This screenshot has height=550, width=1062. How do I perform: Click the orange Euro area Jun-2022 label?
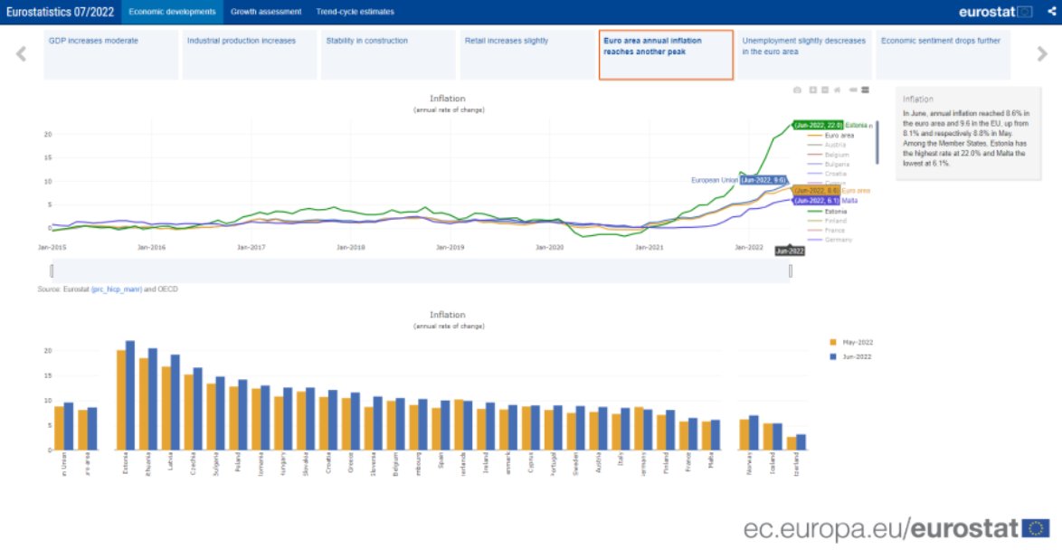pos(816,191)
